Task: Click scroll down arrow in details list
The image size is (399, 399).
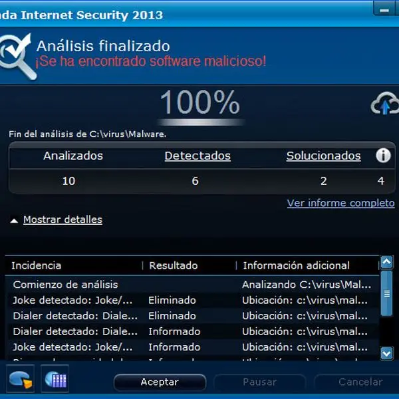Action: tap(387, 353)
